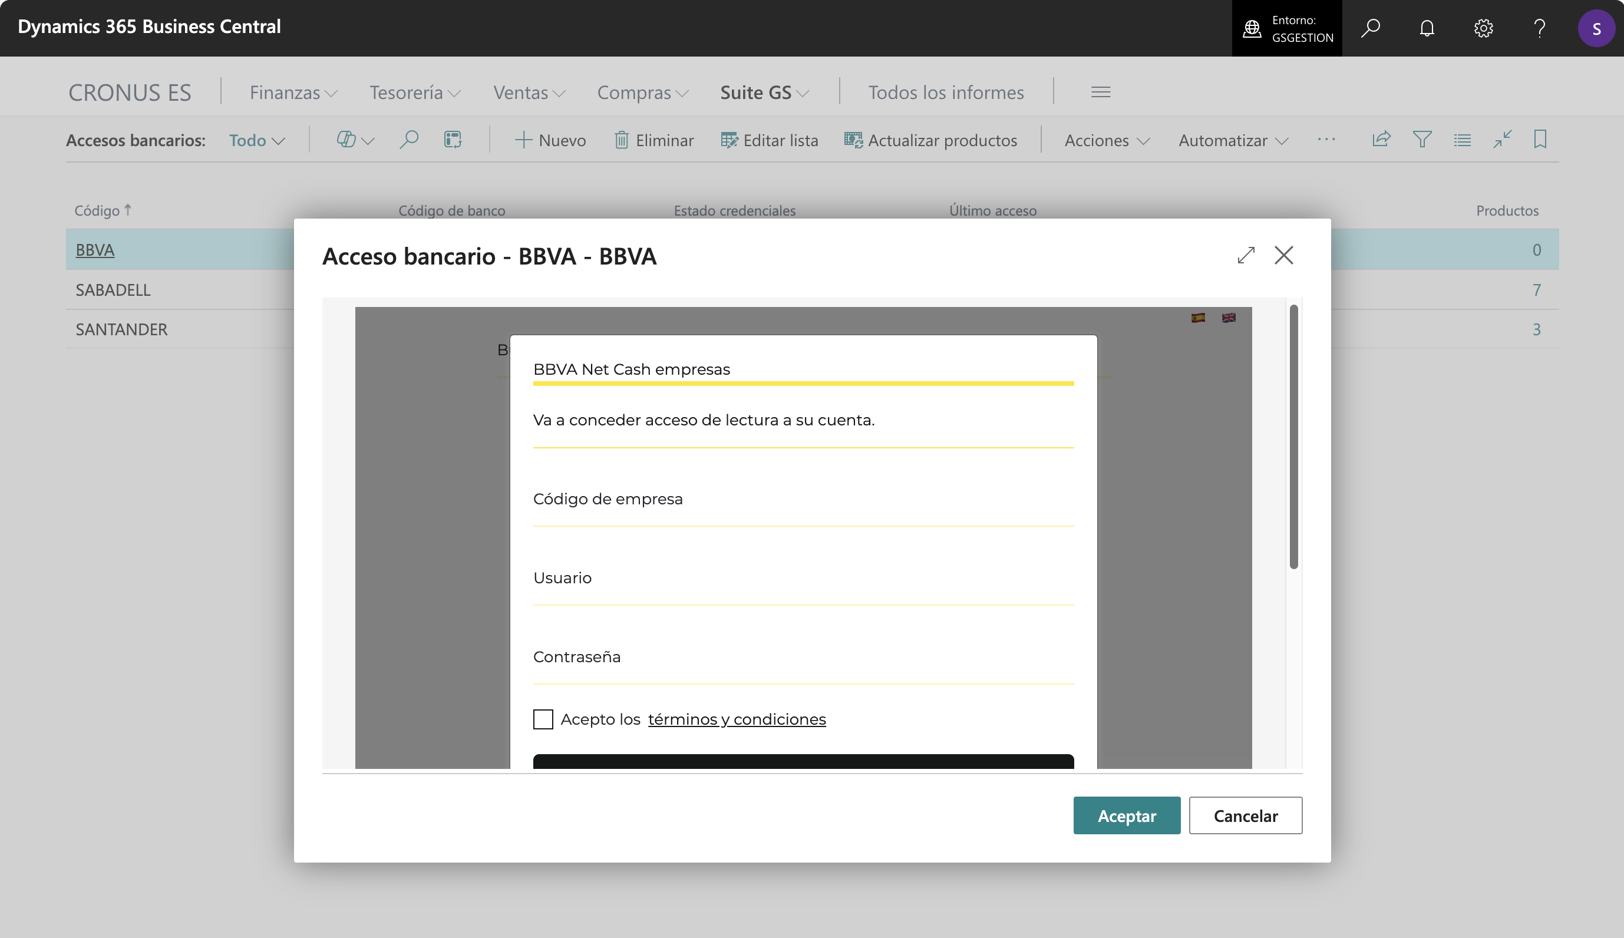Click the list layout view icon
1624x938 pixels.
click(1462, 139)
